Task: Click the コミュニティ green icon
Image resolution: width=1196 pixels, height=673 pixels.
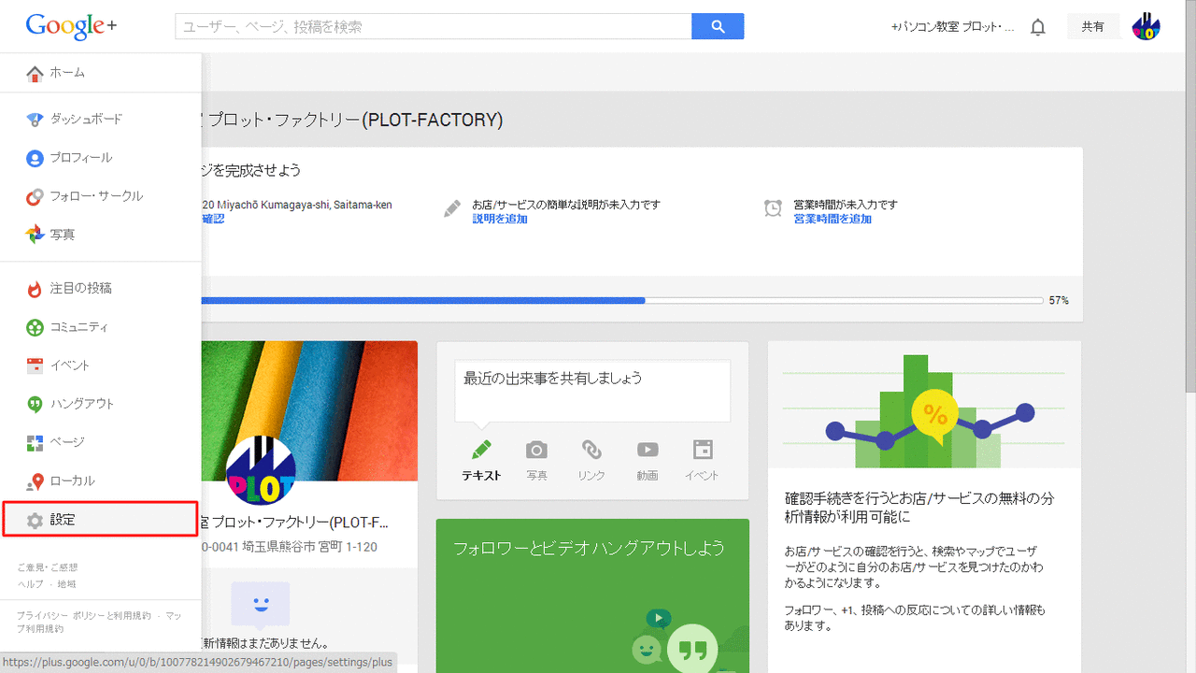Action: [x=35, y=327]
